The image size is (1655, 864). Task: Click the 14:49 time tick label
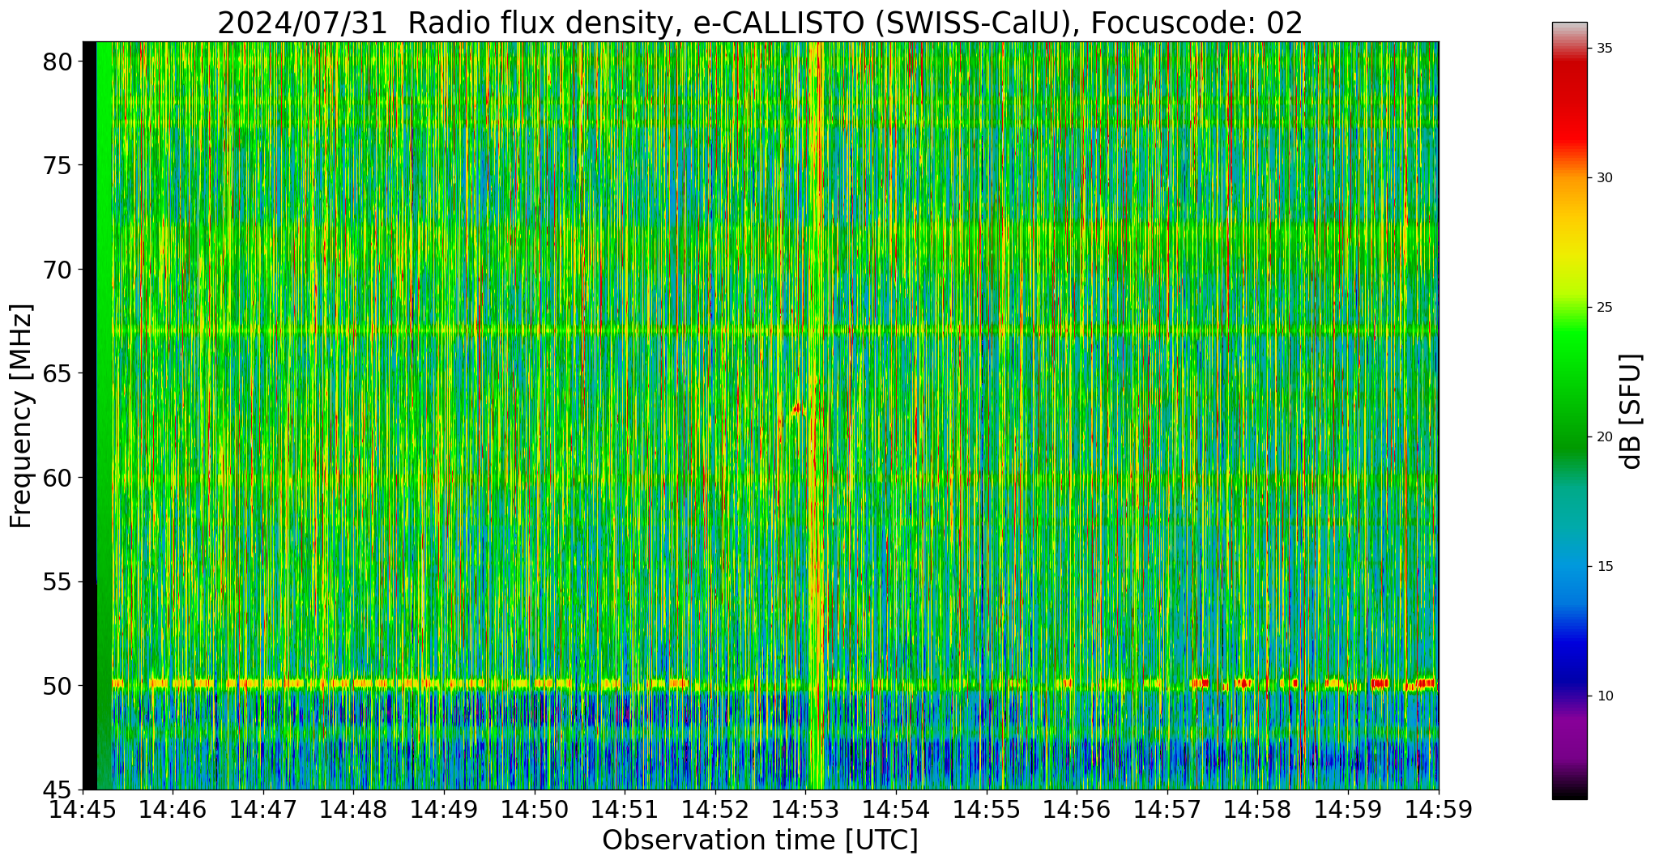(444, 809)
